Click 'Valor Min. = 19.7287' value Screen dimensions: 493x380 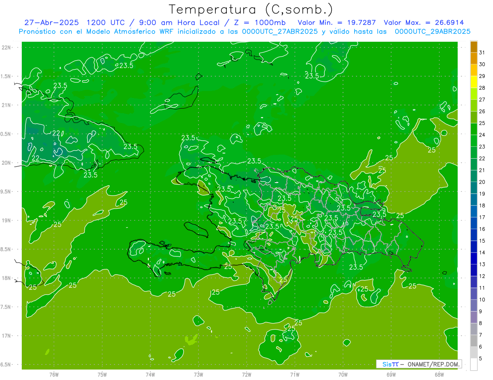pyautogui.click(x=336, y=23)
